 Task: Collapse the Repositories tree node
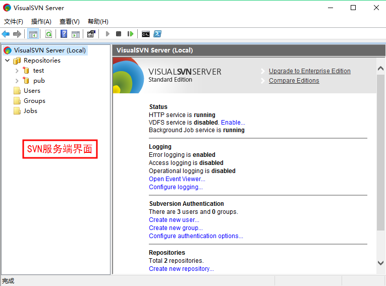click(8, 61)
